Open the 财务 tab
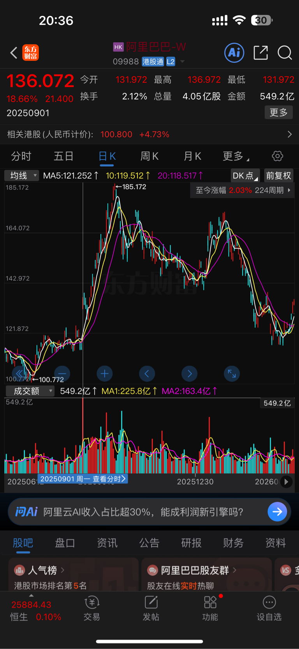This screenshot has width=299, height=649. click(x=233, y=543)
